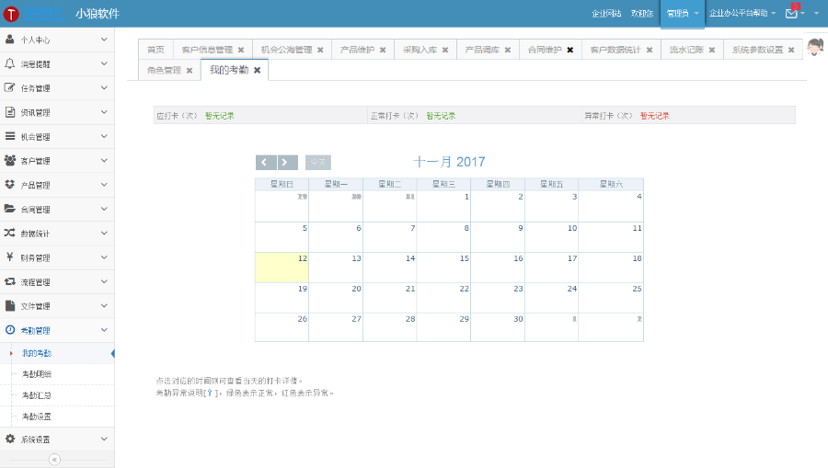828x468 pixels.
Task: Select calendar day 30
Action: tap(498, 327)
